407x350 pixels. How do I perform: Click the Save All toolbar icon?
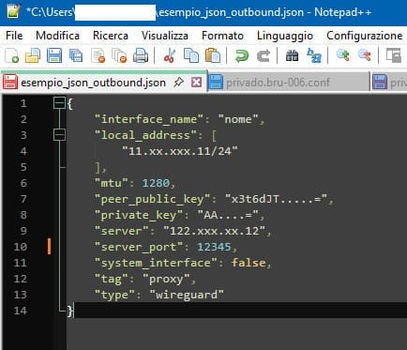tap(76, 56)
